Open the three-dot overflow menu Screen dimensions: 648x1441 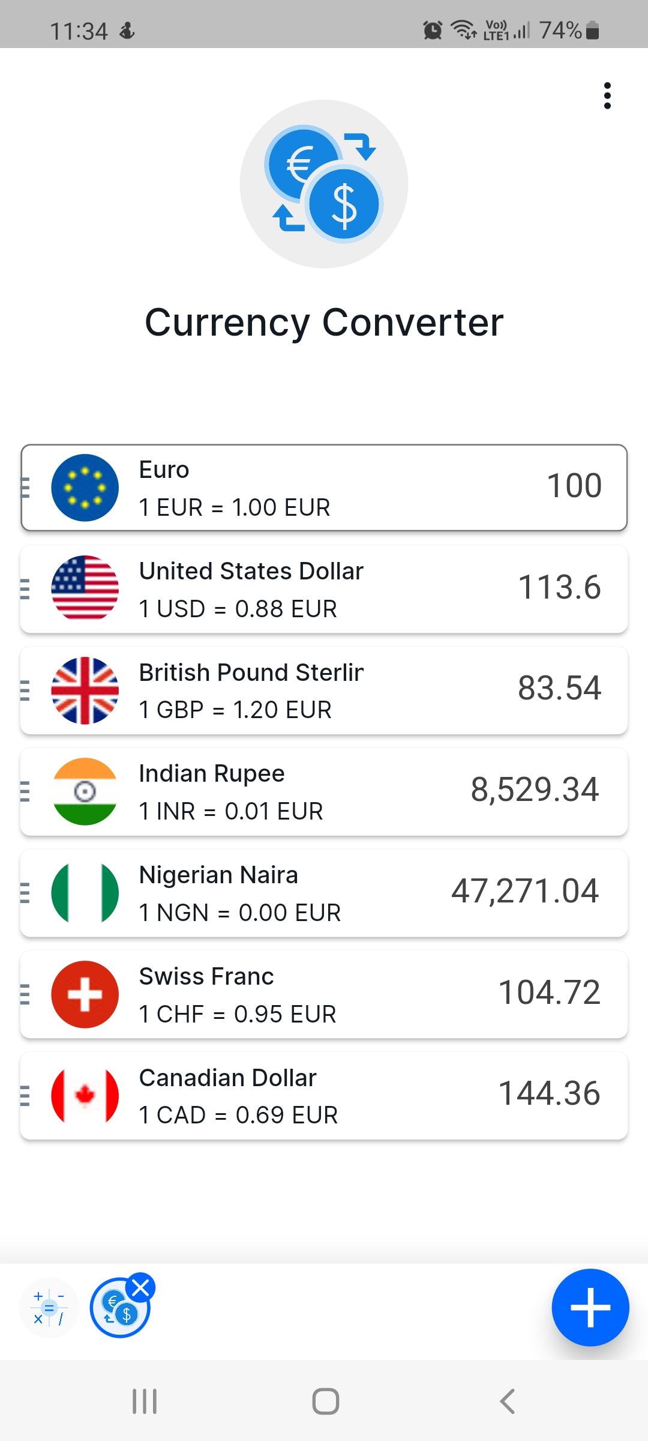click(607, 96)
